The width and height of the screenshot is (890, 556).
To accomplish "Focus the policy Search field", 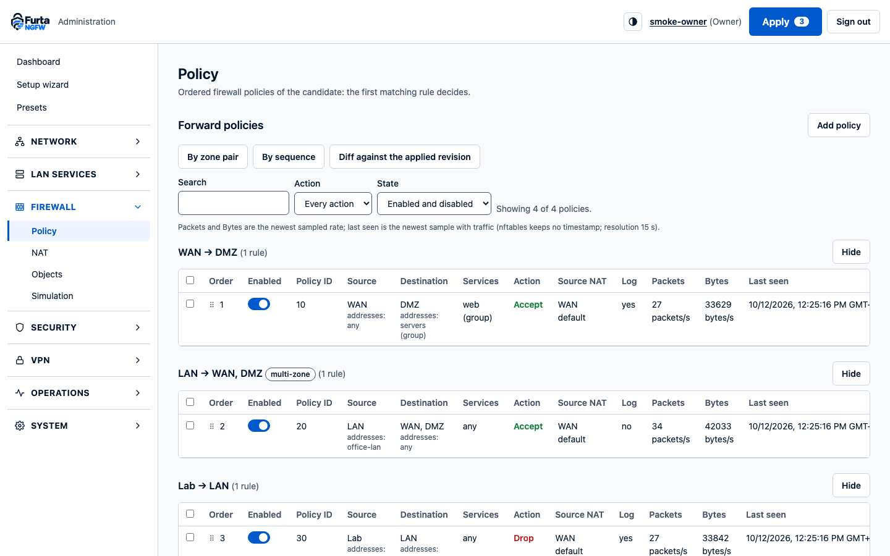I will [x=234, y=203].
